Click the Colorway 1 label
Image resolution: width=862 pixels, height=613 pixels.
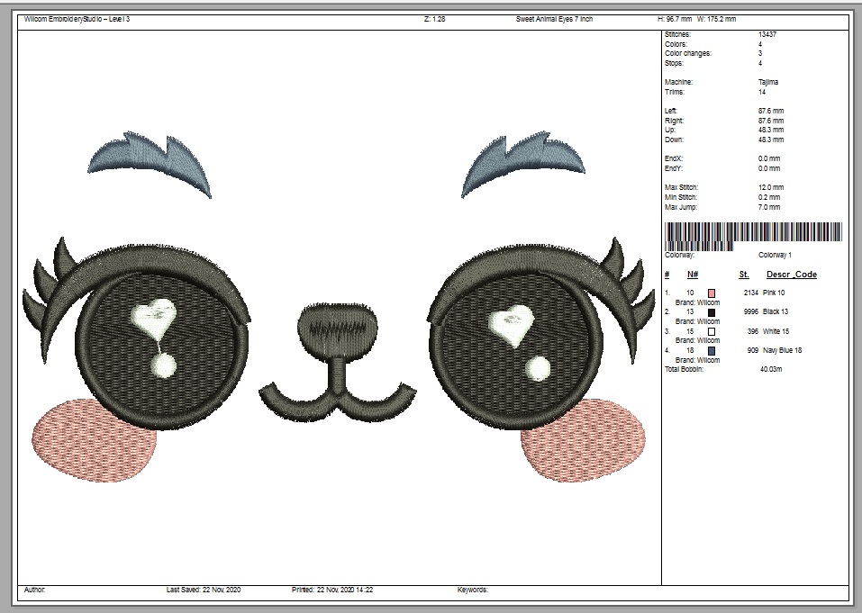tap(776, 256)
